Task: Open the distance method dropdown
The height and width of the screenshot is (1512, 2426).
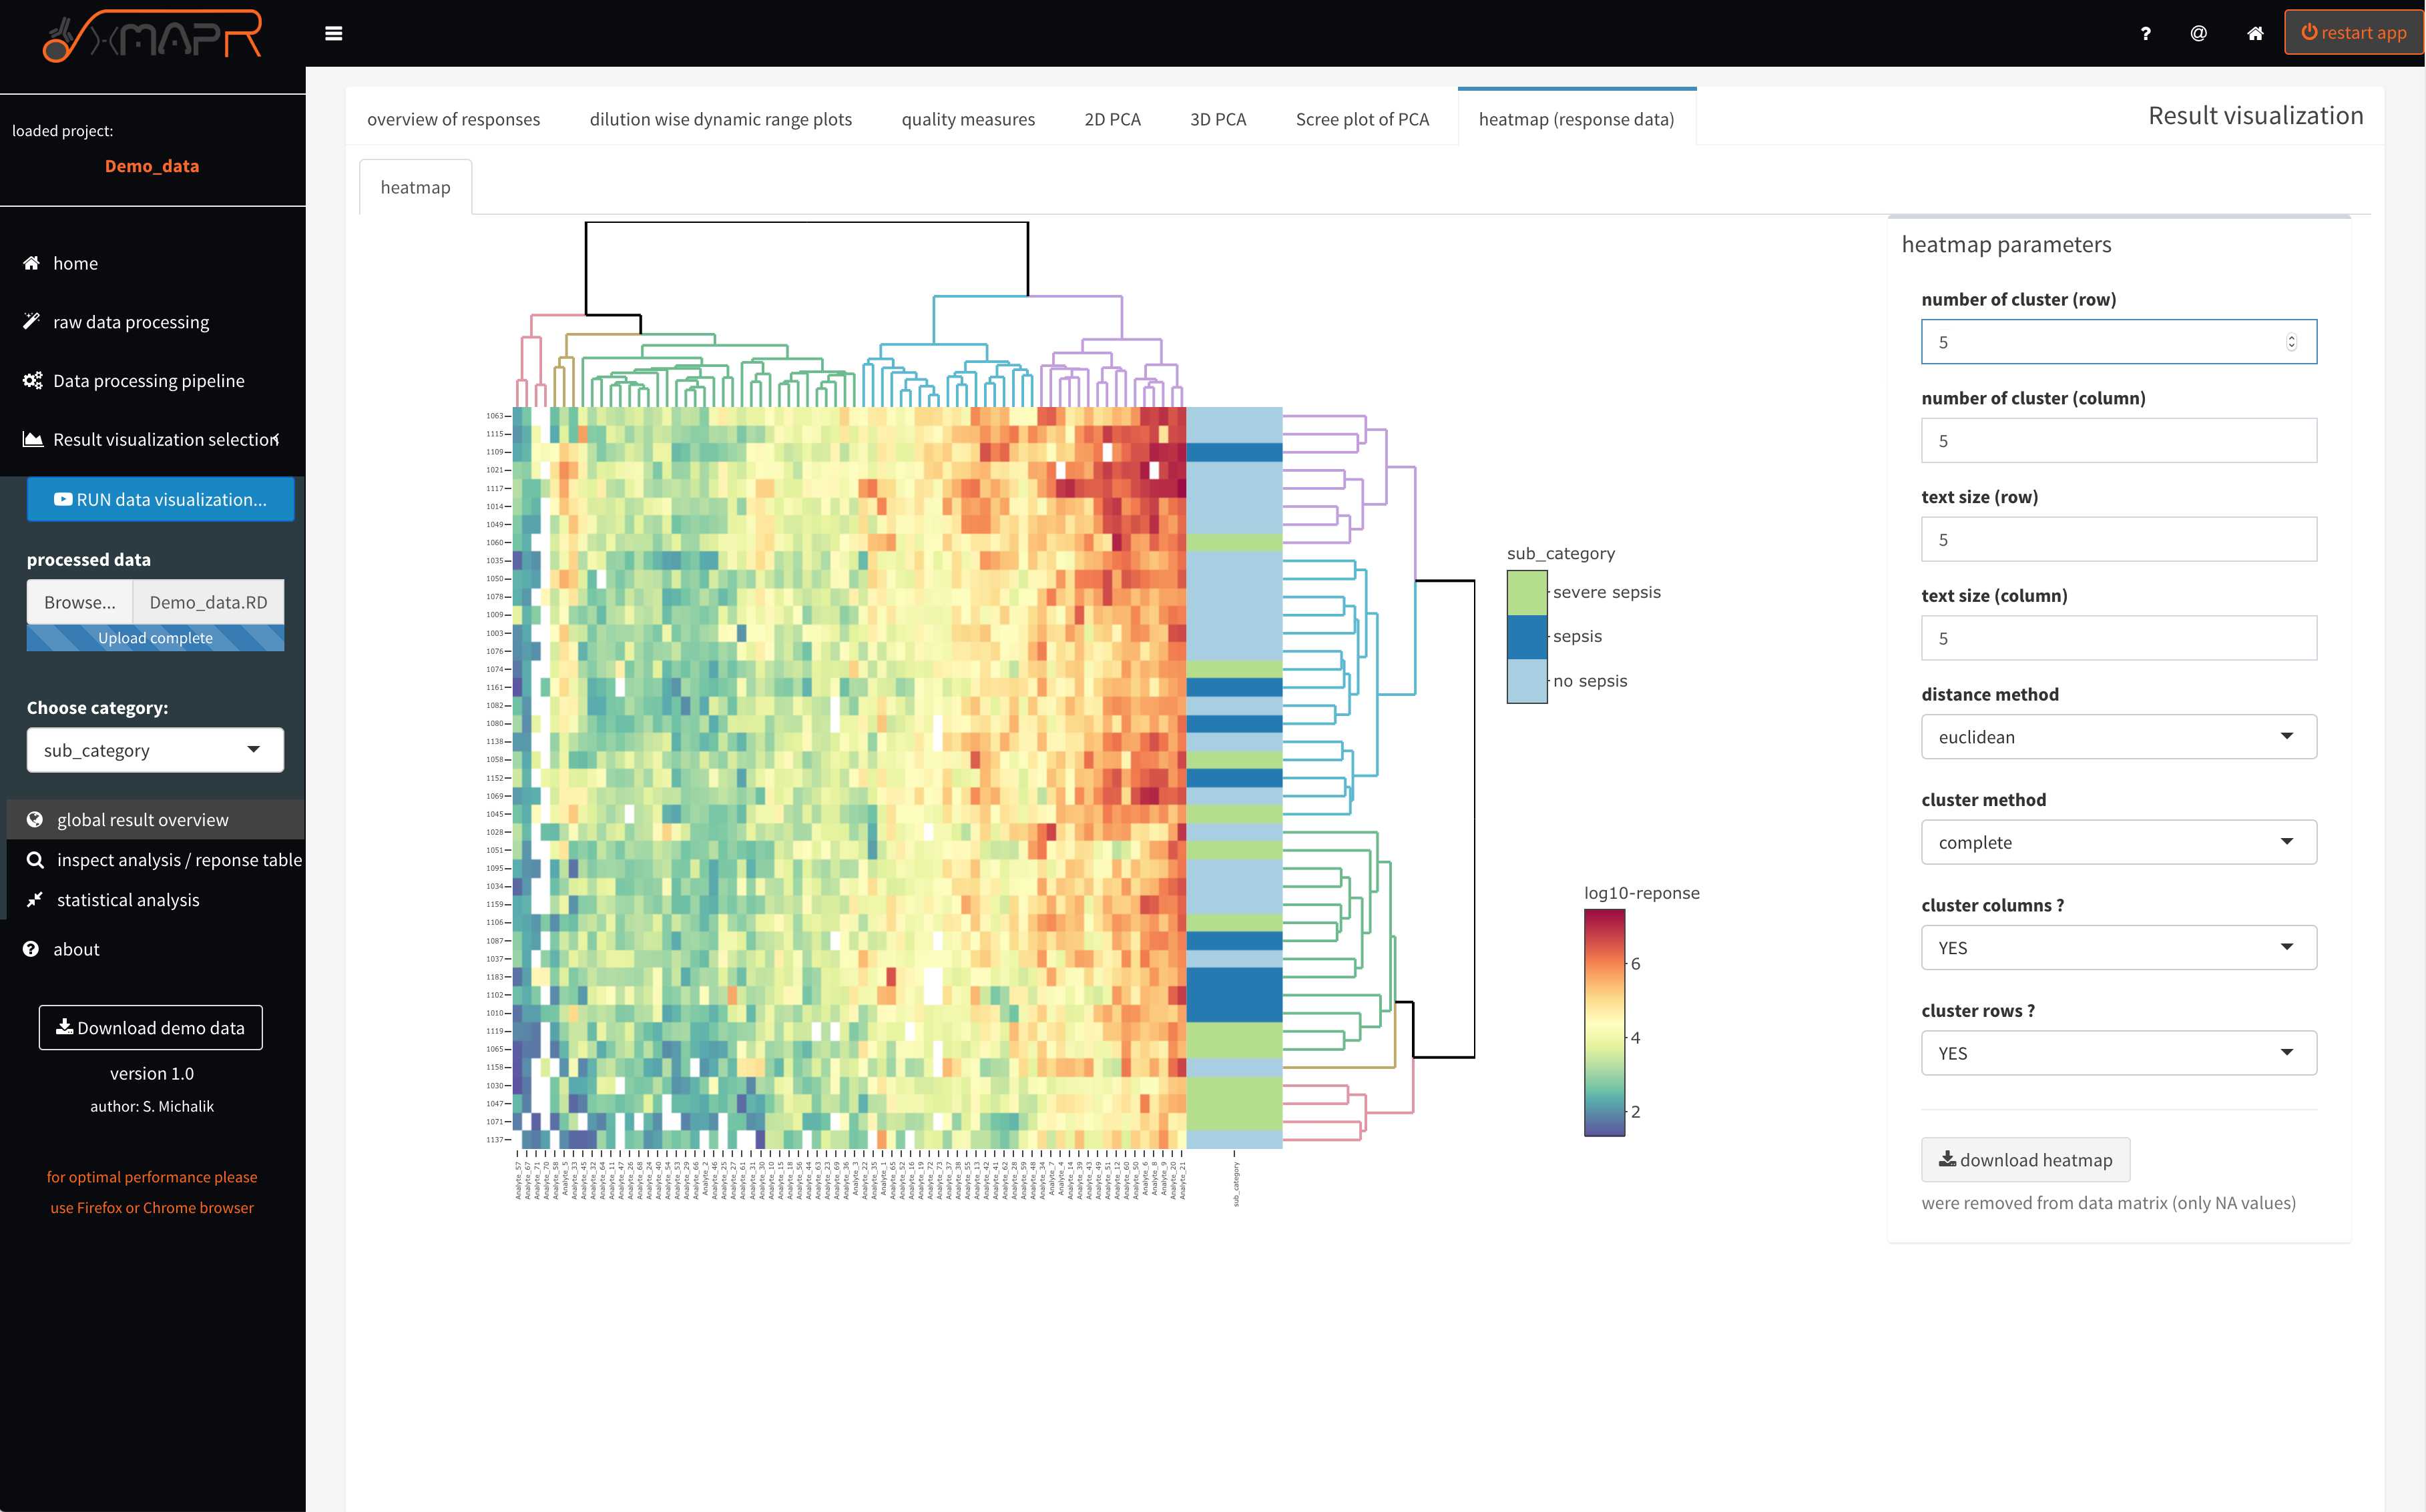Action: (2118, 736)
